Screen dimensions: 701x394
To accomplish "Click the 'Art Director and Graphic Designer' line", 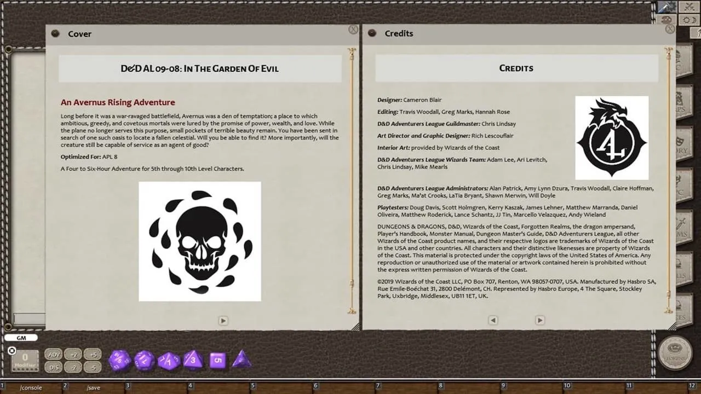I will pyautogui.click(x=445, y=136).
